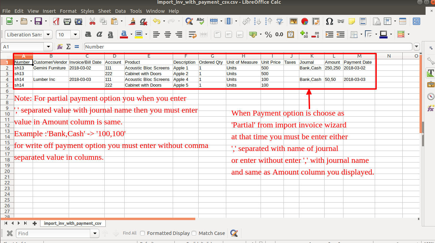The image size is (435, 243).
Task: Toggle Center Horizontally alignment
Action: click(x=168, y=34)
